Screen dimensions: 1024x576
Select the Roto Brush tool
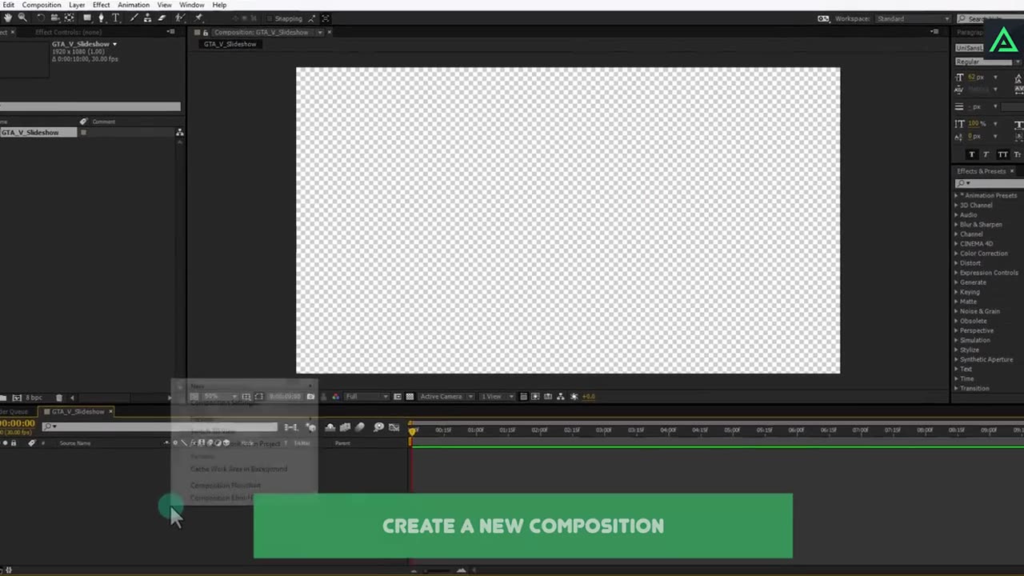tap(180, 18)
